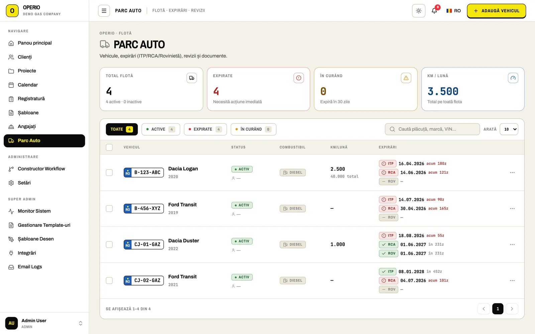Go to the previous page arrow
This screenshot has height=334, width=535.
[484, 309]
